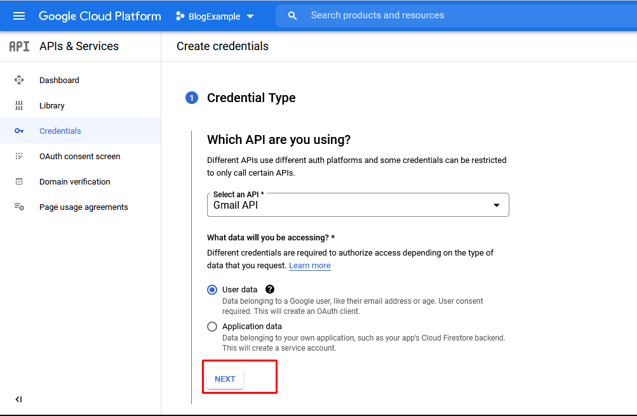Image resolution: width=637 pixels, height=416 pixels.
Task: Expand the Select an API dropdown arrow
Action: point(497,205)
